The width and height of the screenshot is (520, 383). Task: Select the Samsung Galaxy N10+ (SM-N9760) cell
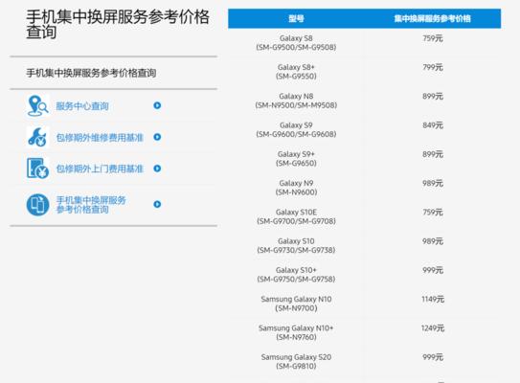pyautogui.click(x=296, y=332)
